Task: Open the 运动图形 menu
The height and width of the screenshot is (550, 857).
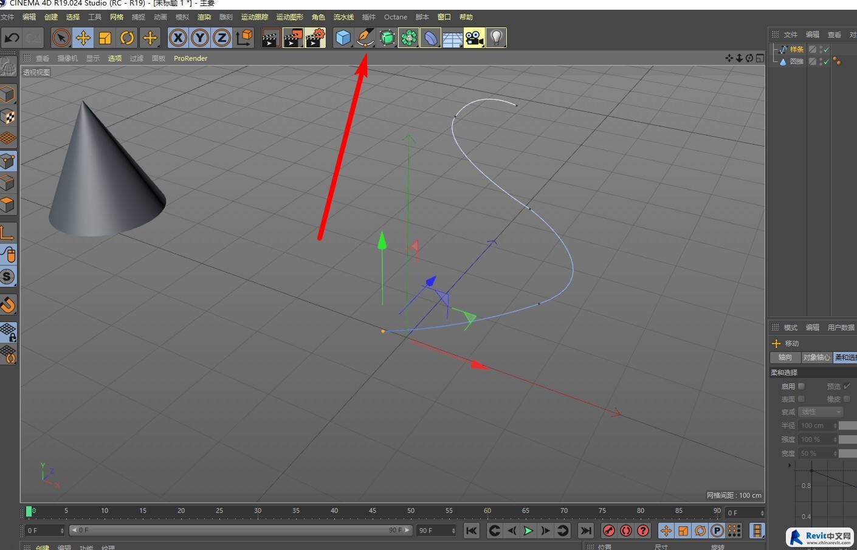Action: (290, 17)
